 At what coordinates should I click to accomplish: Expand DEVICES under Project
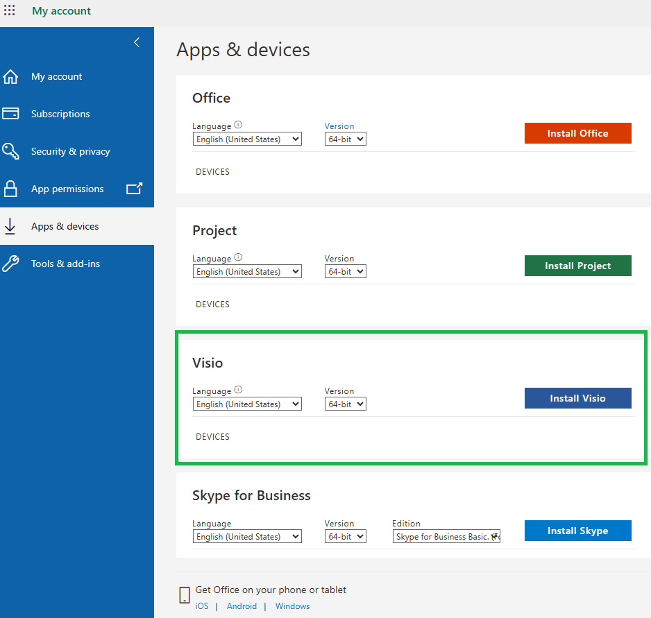pos(212,304)
